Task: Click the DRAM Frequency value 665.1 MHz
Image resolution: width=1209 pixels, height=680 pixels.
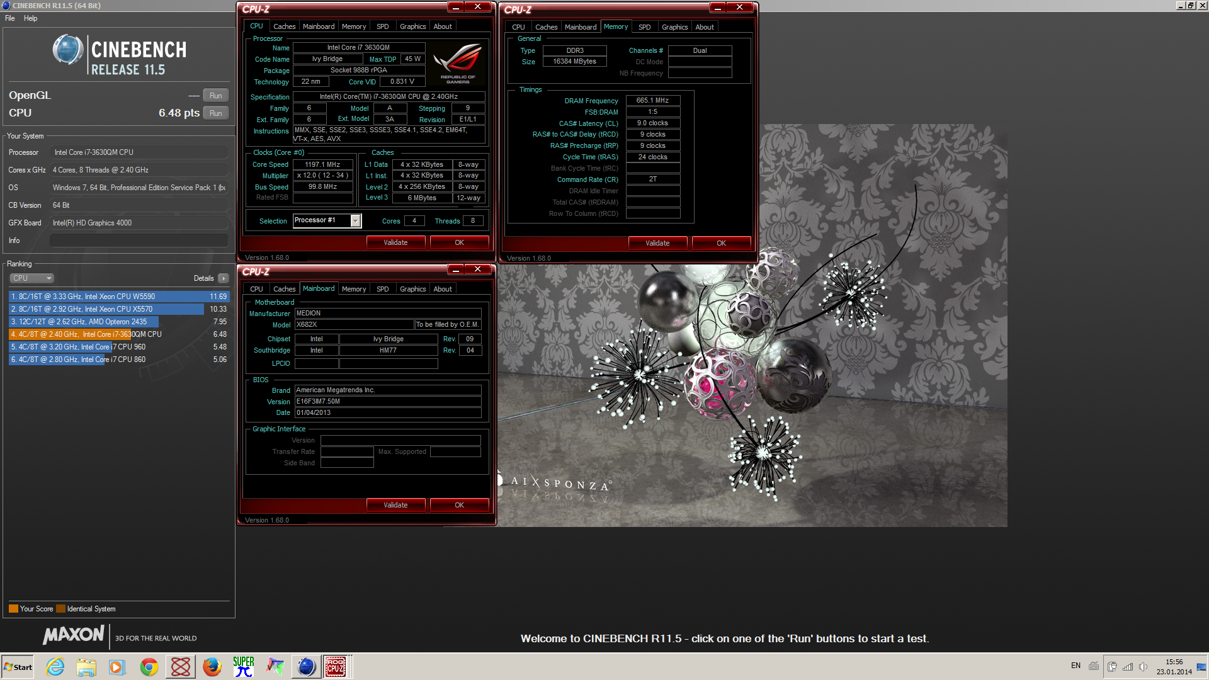Action: coord(653,101)
